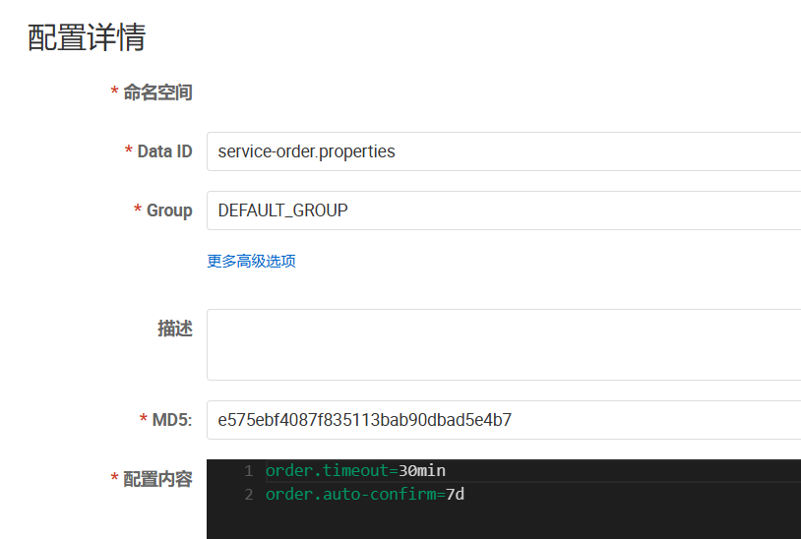This screenshot has height=539, width=801.
Task: Click the Data ID input field
Action: coord(504,151)
